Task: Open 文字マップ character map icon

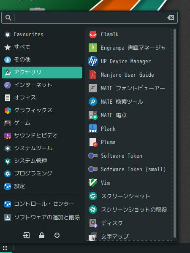Action: click(93, 237)
